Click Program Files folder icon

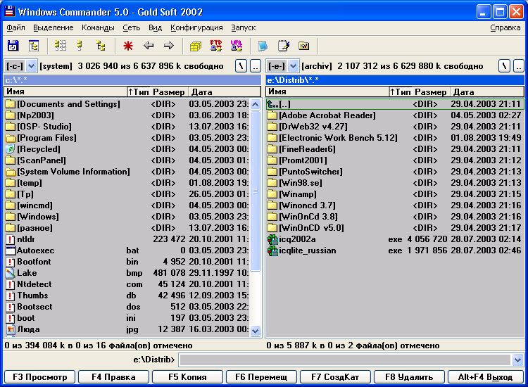pyautogui.click(x=11, y=138)
